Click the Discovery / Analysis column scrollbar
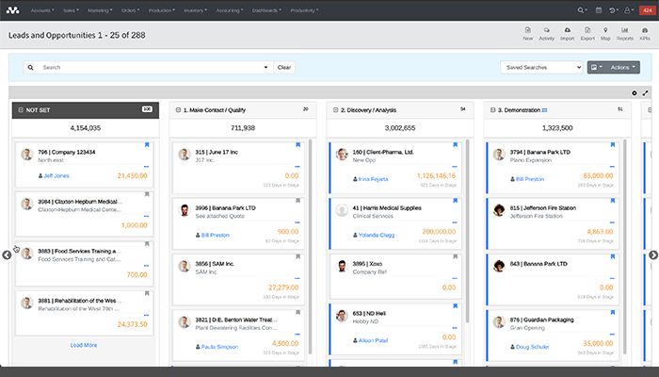Screen dimensions: 659x377 coord(467,231)
